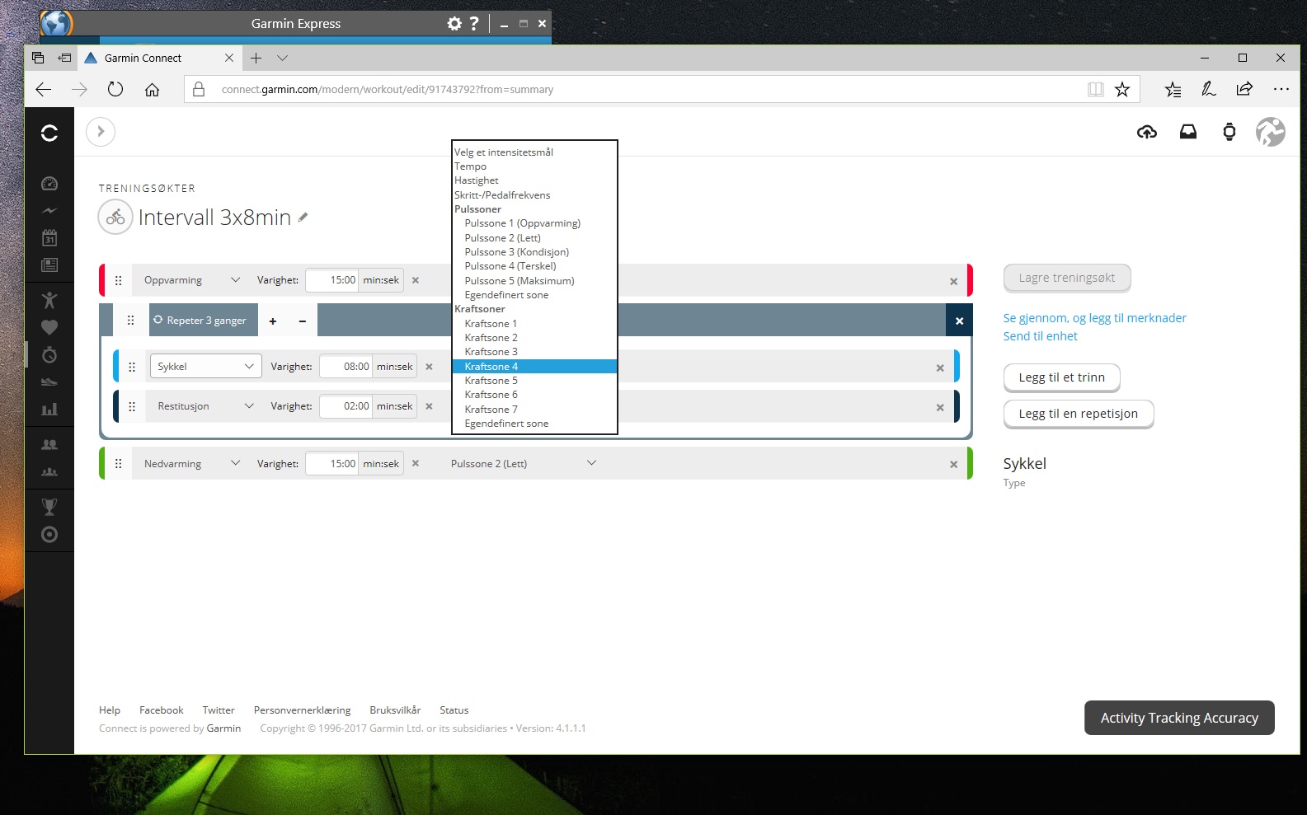Open Garmin Express settings gear
1307x815 pixels.
point(454,24)
